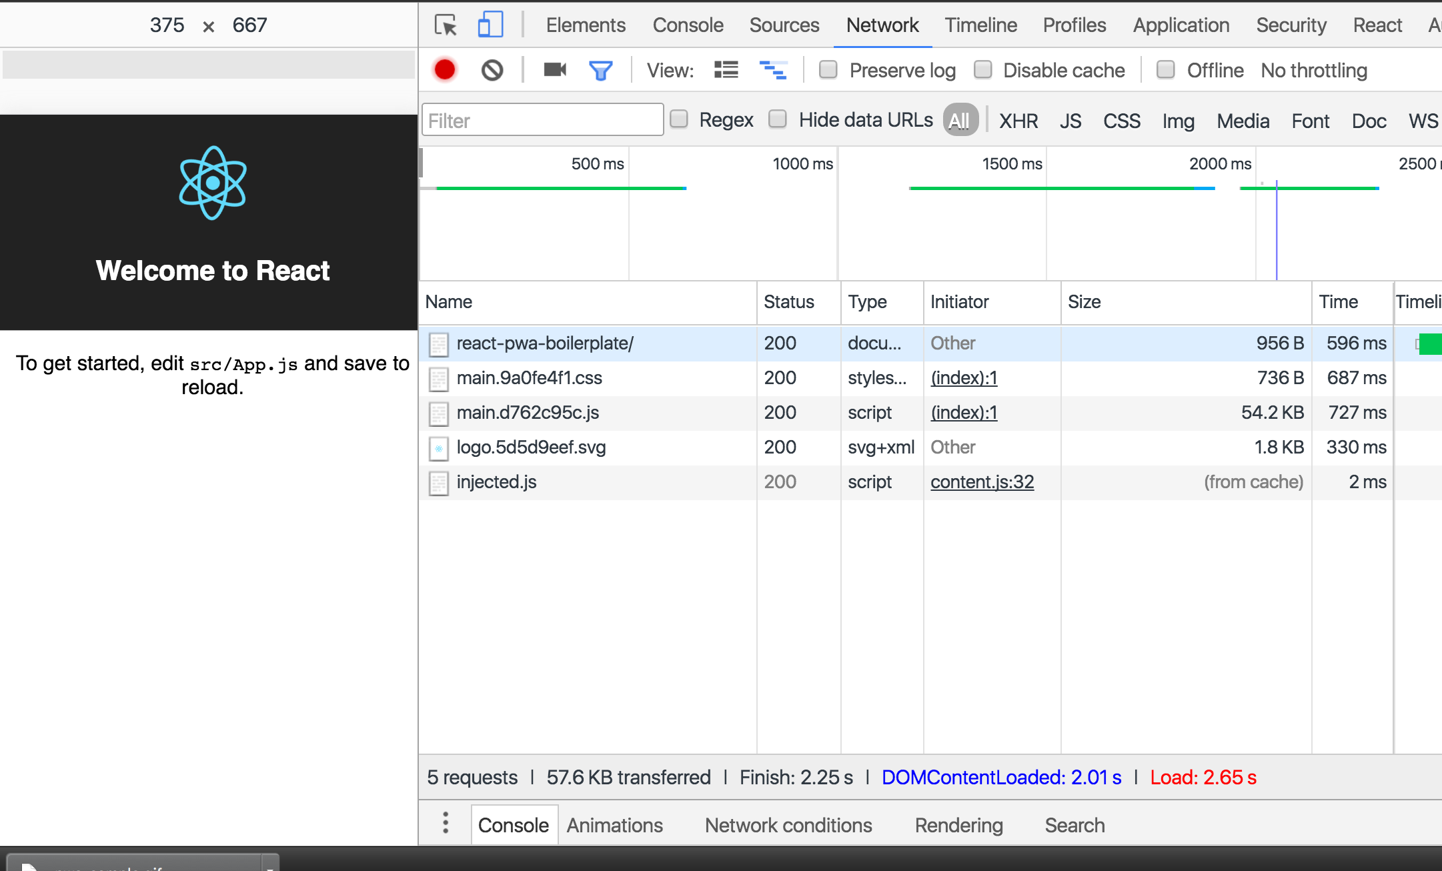Viewport: 1442px width, 871px height.
Task: Select the Network tab
Action: pyautogui.click(x=882, y=25)
